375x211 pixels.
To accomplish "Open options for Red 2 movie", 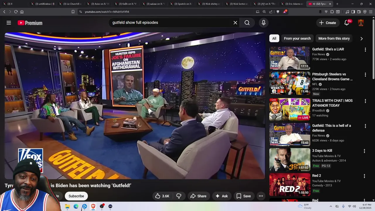I will [x=364, y=176].
